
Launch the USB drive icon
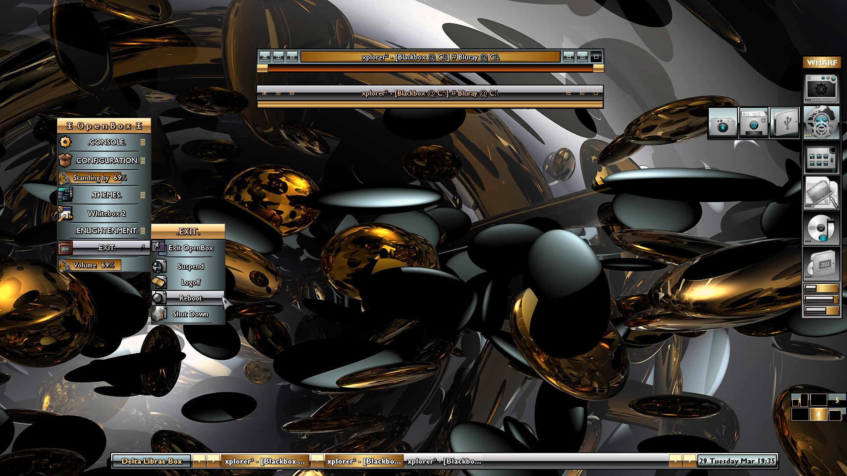click(785, 123)
